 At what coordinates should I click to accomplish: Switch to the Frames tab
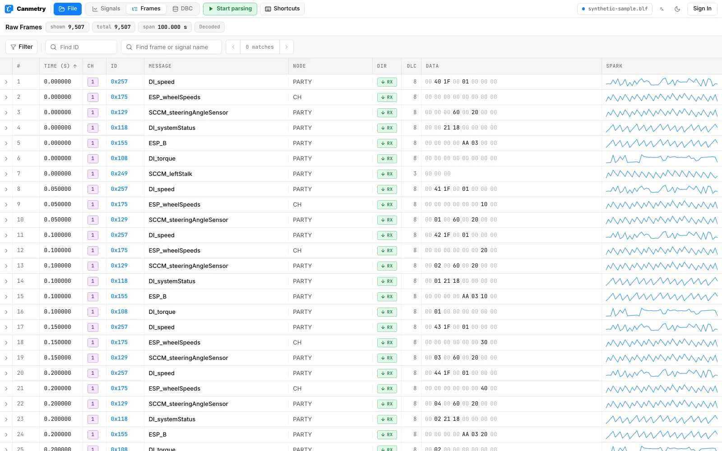point(146,9)
